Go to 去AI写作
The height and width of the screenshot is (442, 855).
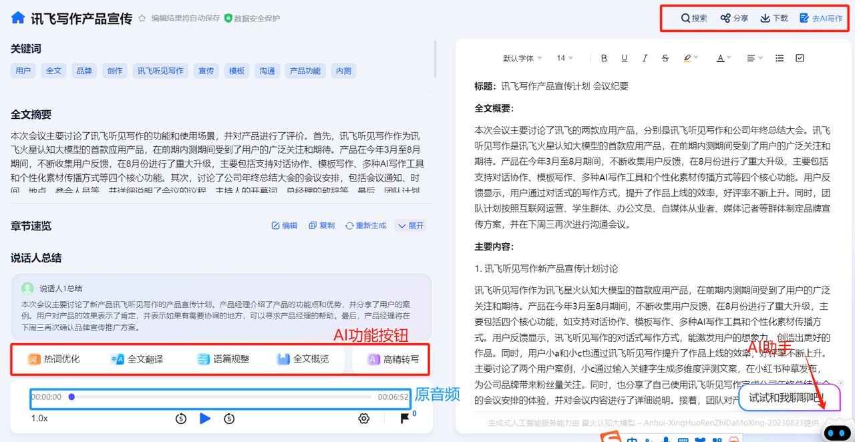pos(821,19)
